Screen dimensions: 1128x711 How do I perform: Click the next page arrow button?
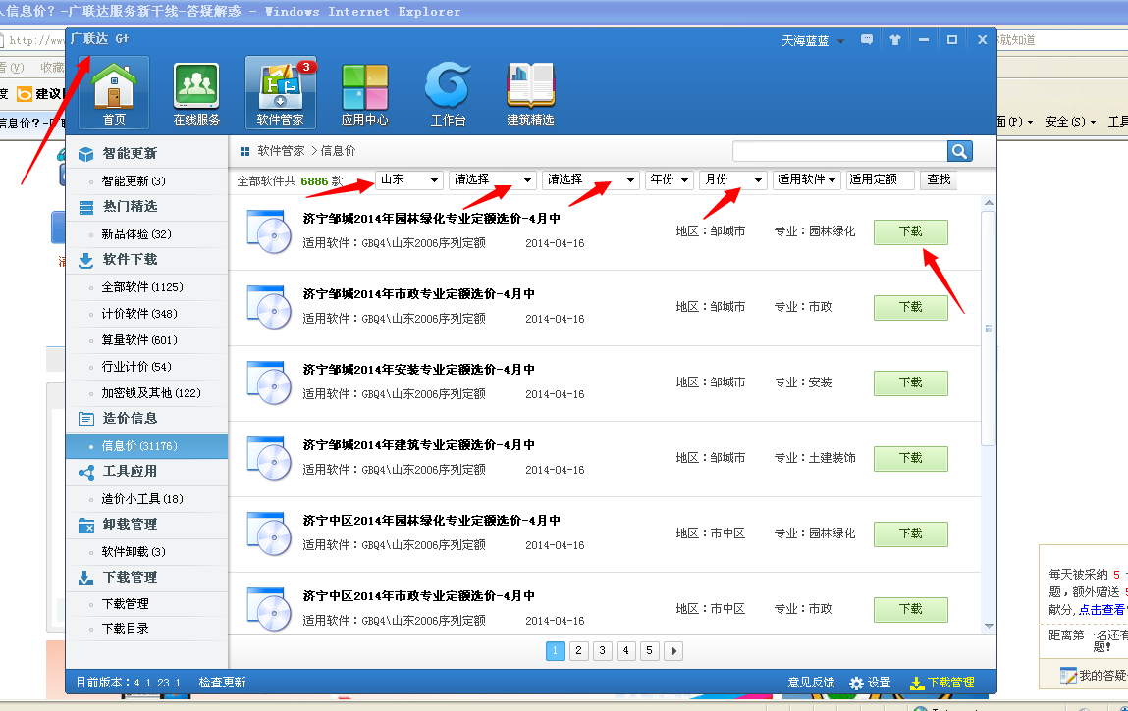point(673,650)
